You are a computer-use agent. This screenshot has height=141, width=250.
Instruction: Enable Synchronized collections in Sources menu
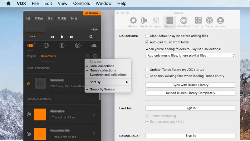(108, 75)
